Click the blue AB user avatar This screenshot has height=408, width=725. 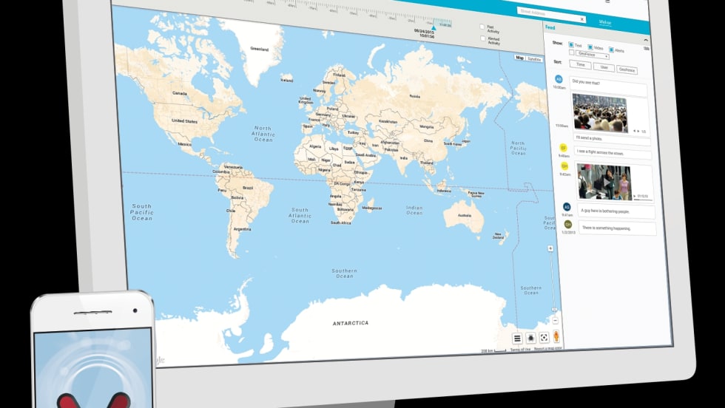(559, 78)
